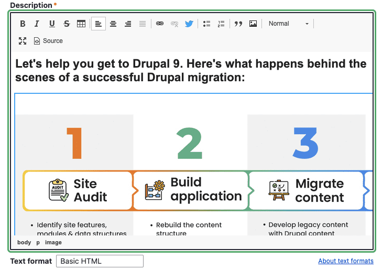Insert a link with the chain icon
Screen dimensions: 382x270
pyautogui.click(x=160, y=24)
